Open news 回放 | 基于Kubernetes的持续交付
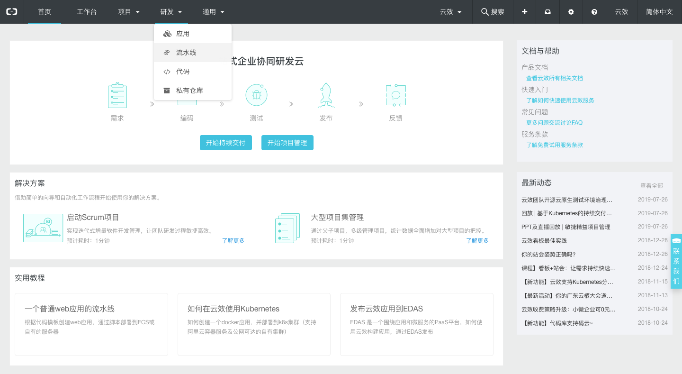Image resolution: width=682 pixels, height=374 pixels. coord(567,213)
